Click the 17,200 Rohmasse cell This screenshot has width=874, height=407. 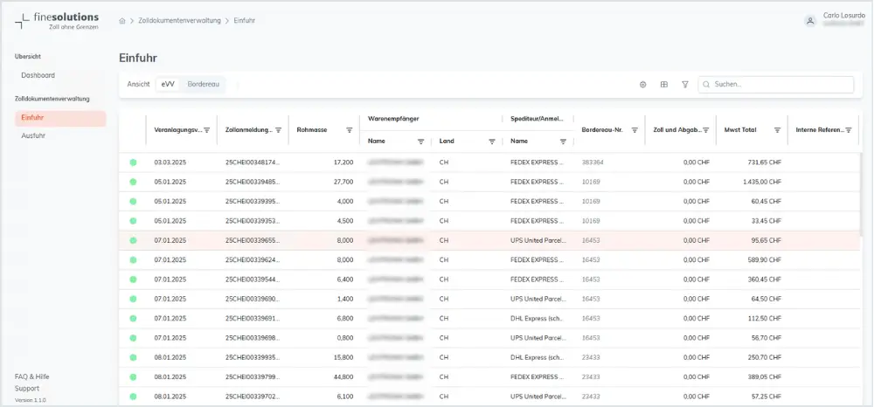pyautogui.click(x=343, y=162)
